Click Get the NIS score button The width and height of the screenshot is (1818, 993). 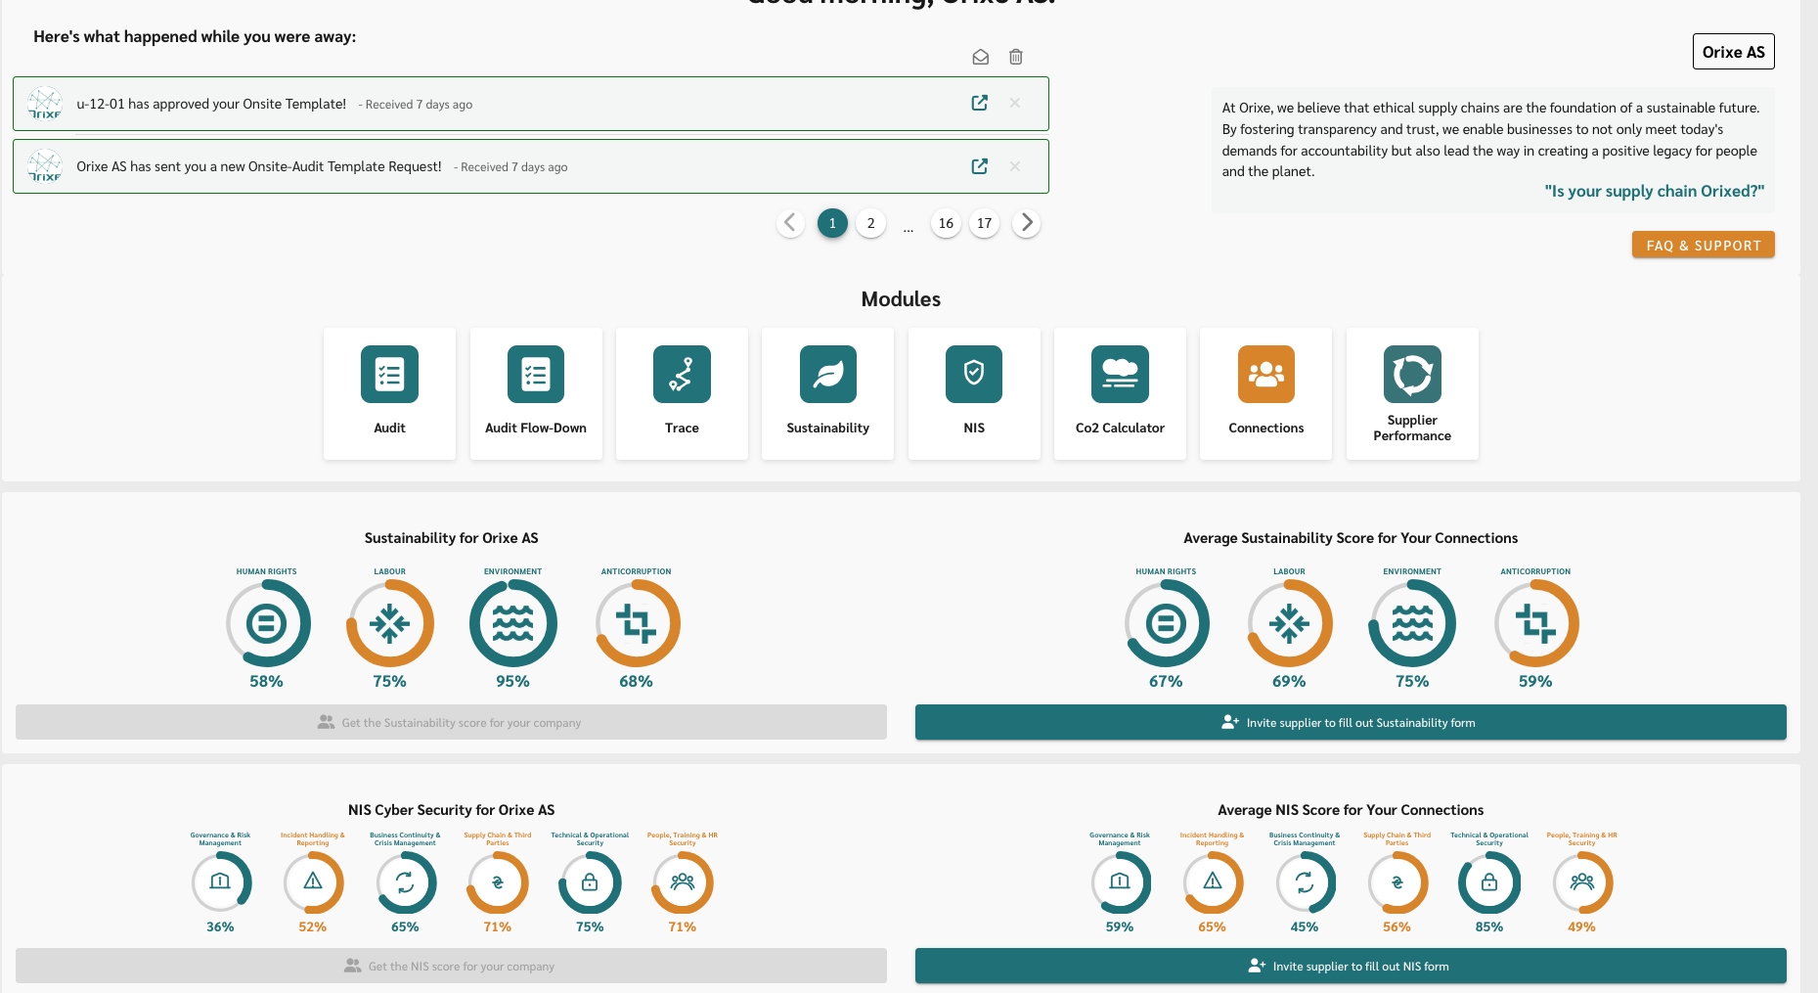(451, 966)
